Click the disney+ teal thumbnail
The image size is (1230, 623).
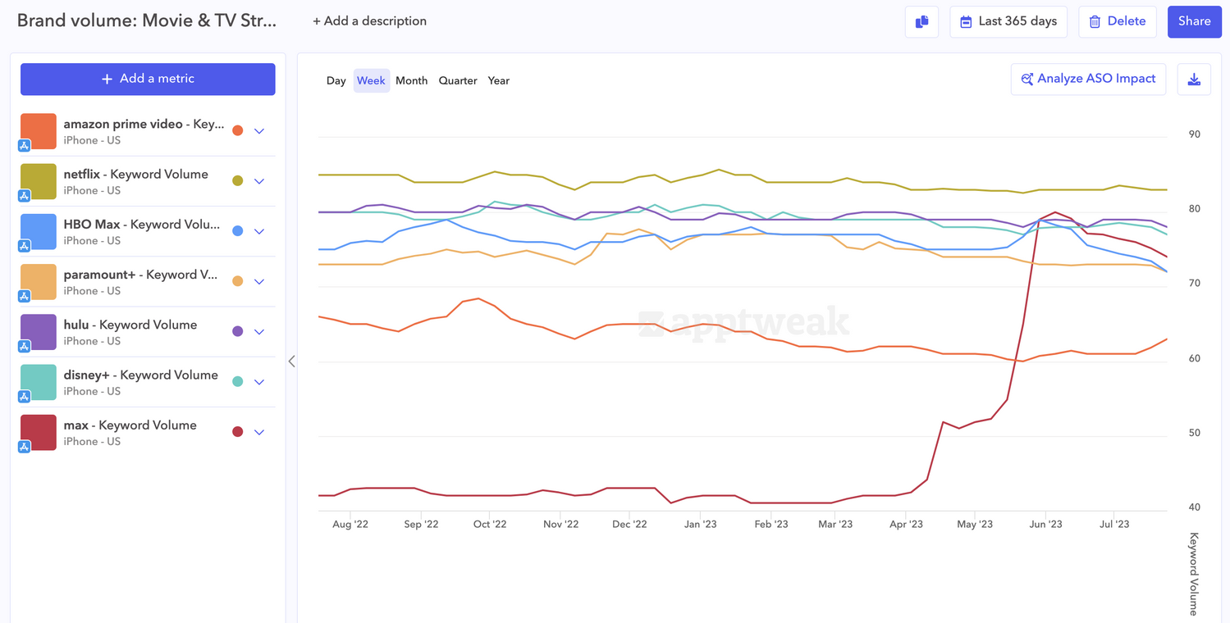click(39, 382)
